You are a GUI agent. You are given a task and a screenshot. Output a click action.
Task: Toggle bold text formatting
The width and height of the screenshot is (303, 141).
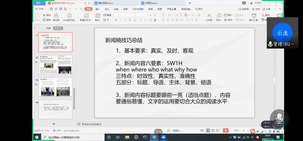[x=116, y=20]
